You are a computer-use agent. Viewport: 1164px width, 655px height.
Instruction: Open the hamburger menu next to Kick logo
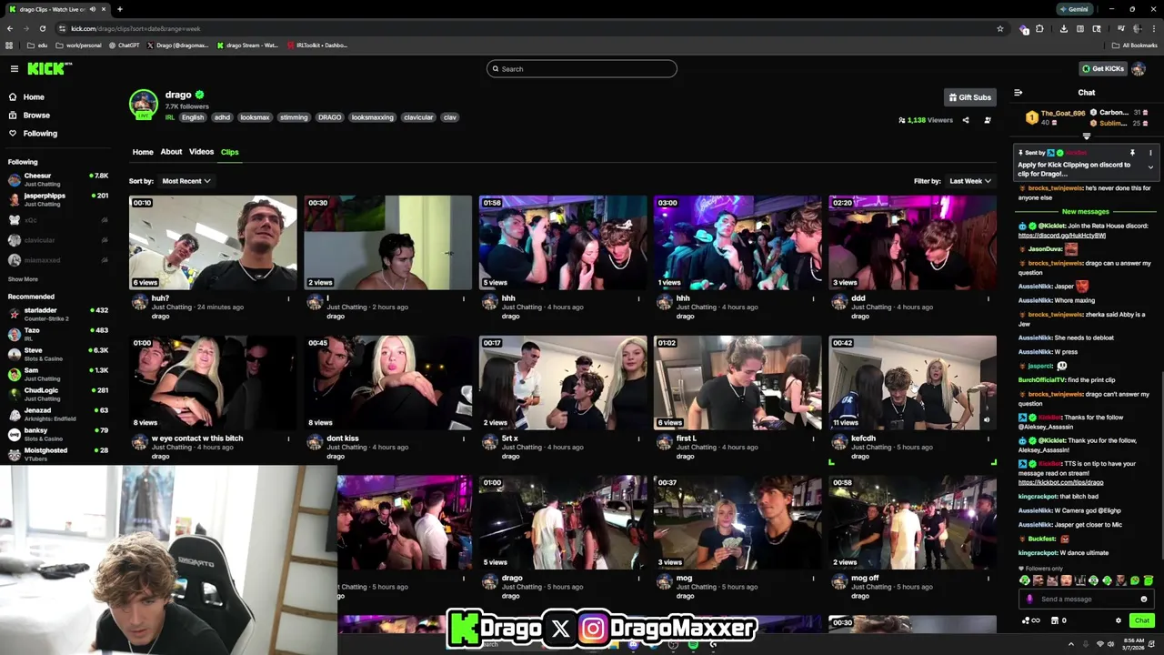pos(14,69)
